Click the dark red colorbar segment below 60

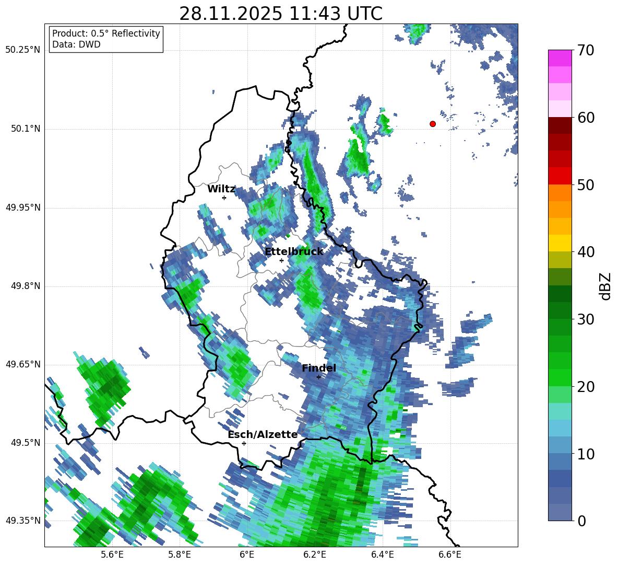tap(560, 125)
